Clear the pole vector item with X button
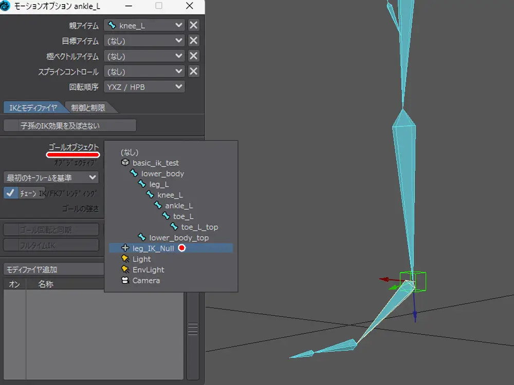The width and height of the screenshot is (514, 385). 194,56
